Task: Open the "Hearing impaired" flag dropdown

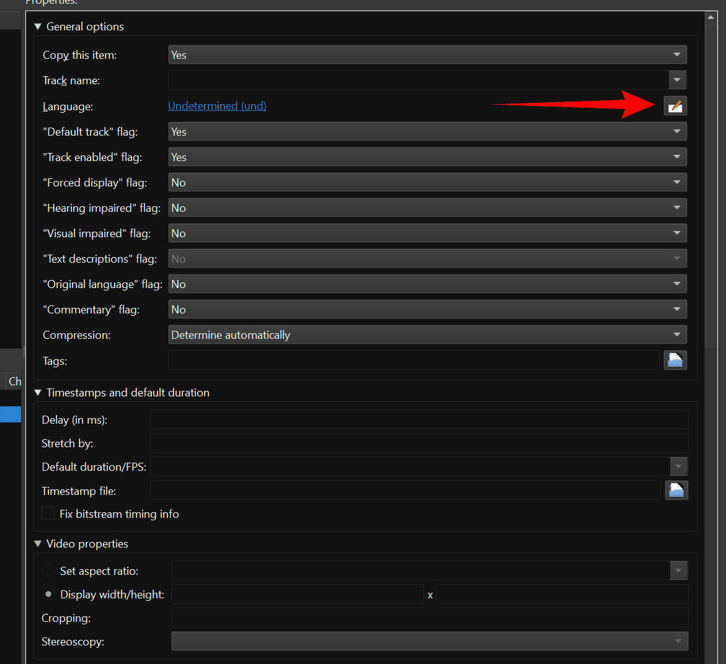Action: (427, 207)
